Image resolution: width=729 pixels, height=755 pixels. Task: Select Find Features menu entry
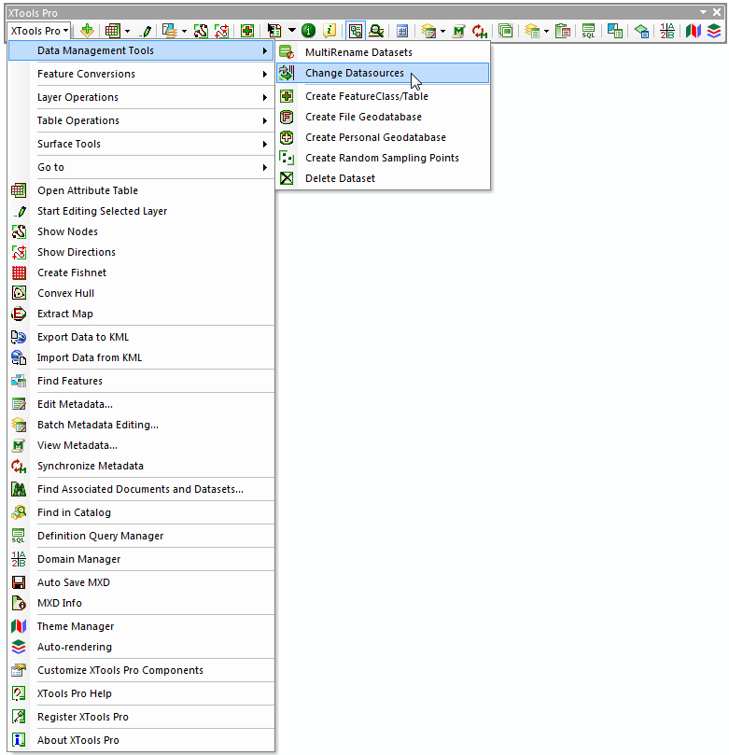[x=141, y=381]
